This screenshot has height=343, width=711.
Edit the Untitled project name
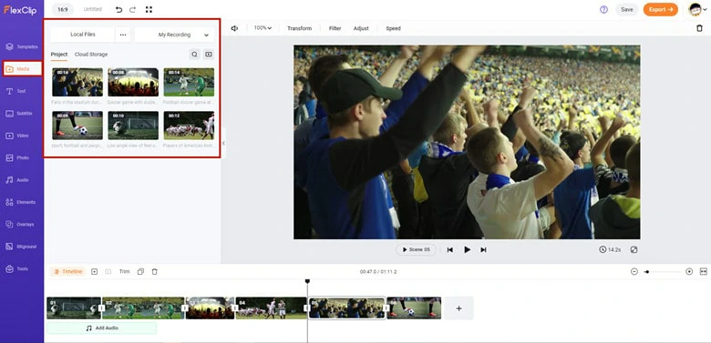point(92,9)
